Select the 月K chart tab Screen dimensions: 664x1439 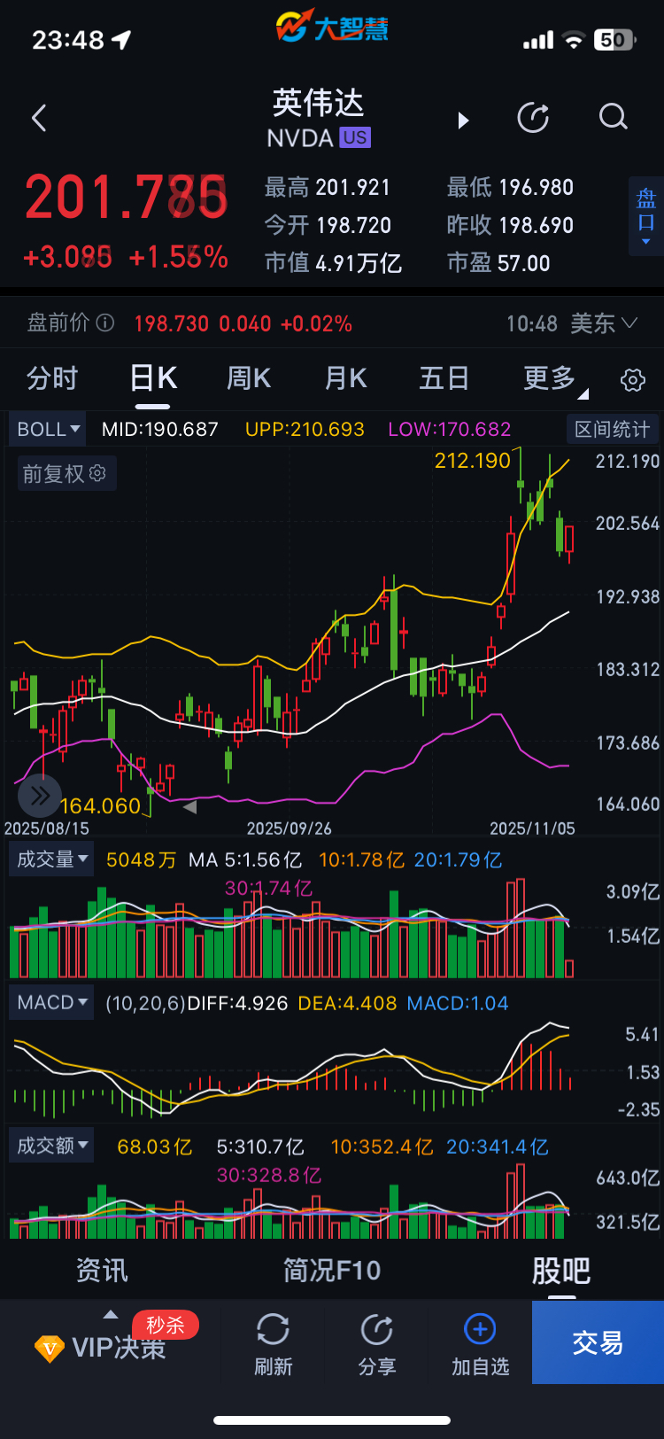[x=345, y=378]
